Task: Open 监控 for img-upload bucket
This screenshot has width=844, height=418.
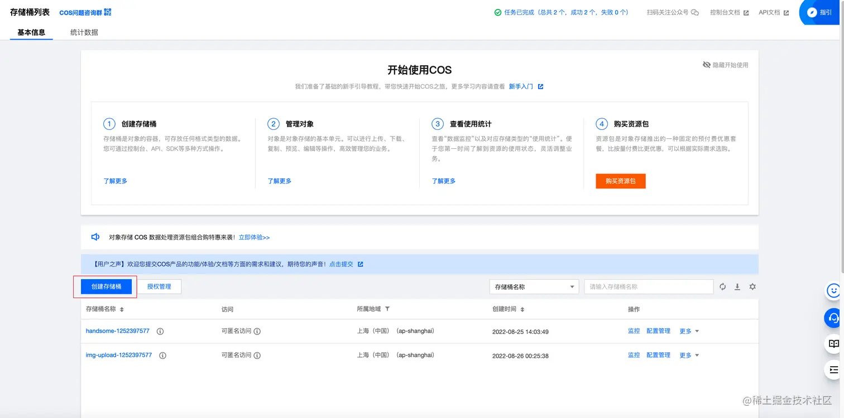Action: (x=634, y=355)
